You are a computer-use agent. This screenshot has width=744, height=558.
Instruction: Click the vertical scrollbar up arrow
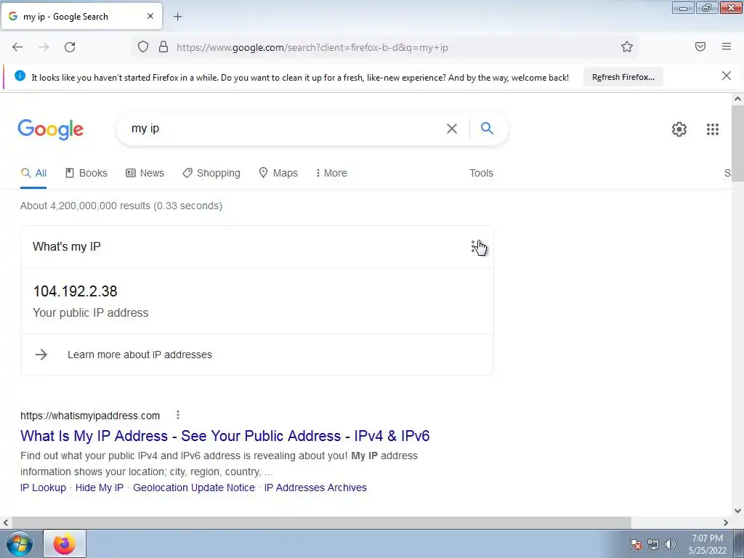point(737,99)
